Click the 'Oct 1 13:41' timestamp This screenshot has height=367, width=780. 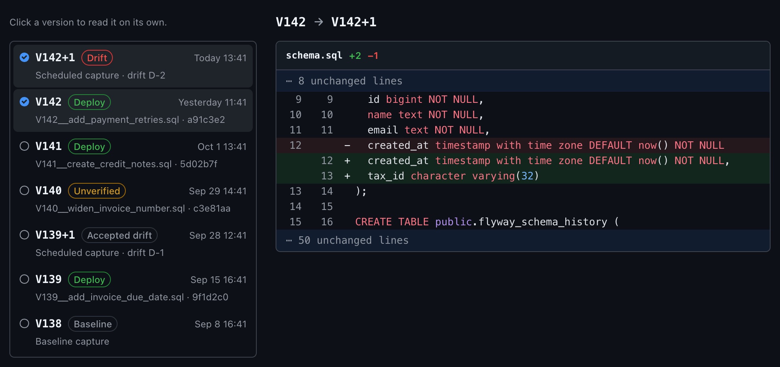(222, 147)
